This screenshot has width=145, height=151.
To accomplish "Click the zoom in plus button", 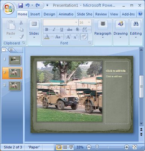I will pos(127,147).
